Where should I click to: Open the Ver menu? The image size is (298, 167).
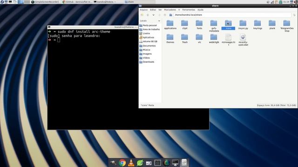pos(160,10)
